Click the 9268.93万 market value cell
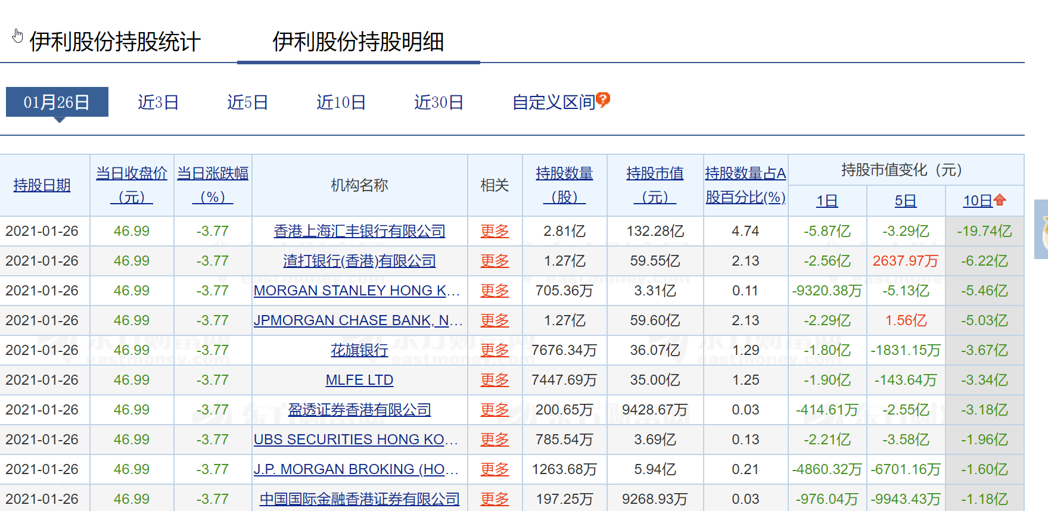The image size is (1048, 511). (x=655, y=499)
